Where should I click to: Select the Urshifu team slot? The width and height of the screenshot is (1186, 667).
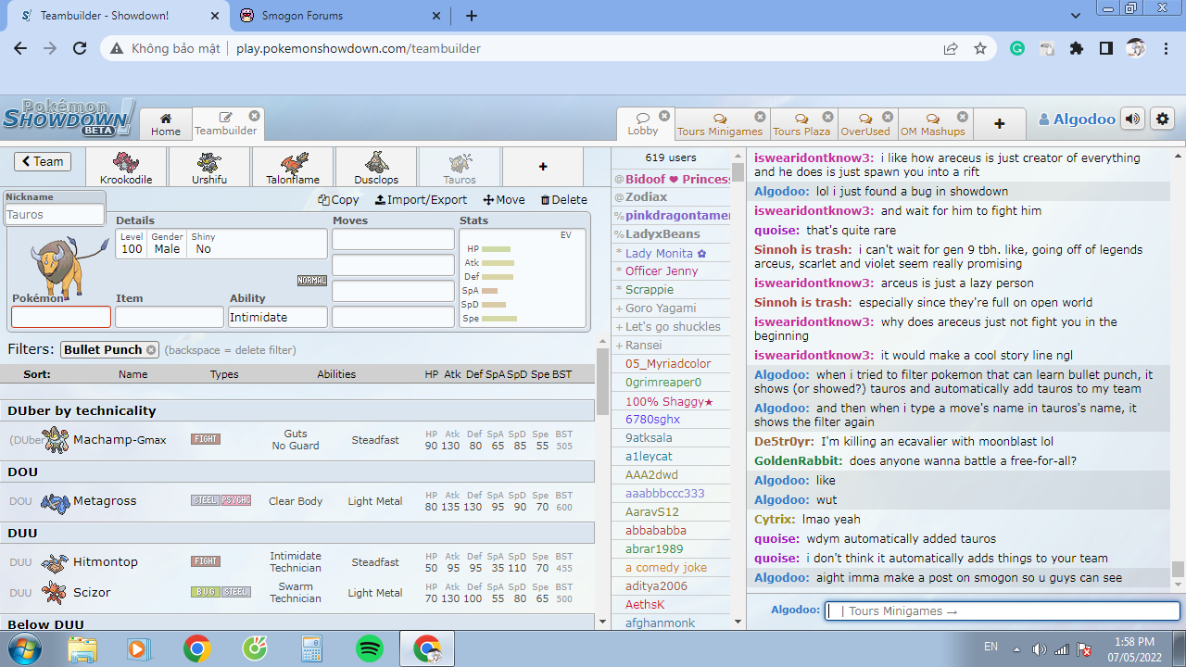(x=209, y=168)
